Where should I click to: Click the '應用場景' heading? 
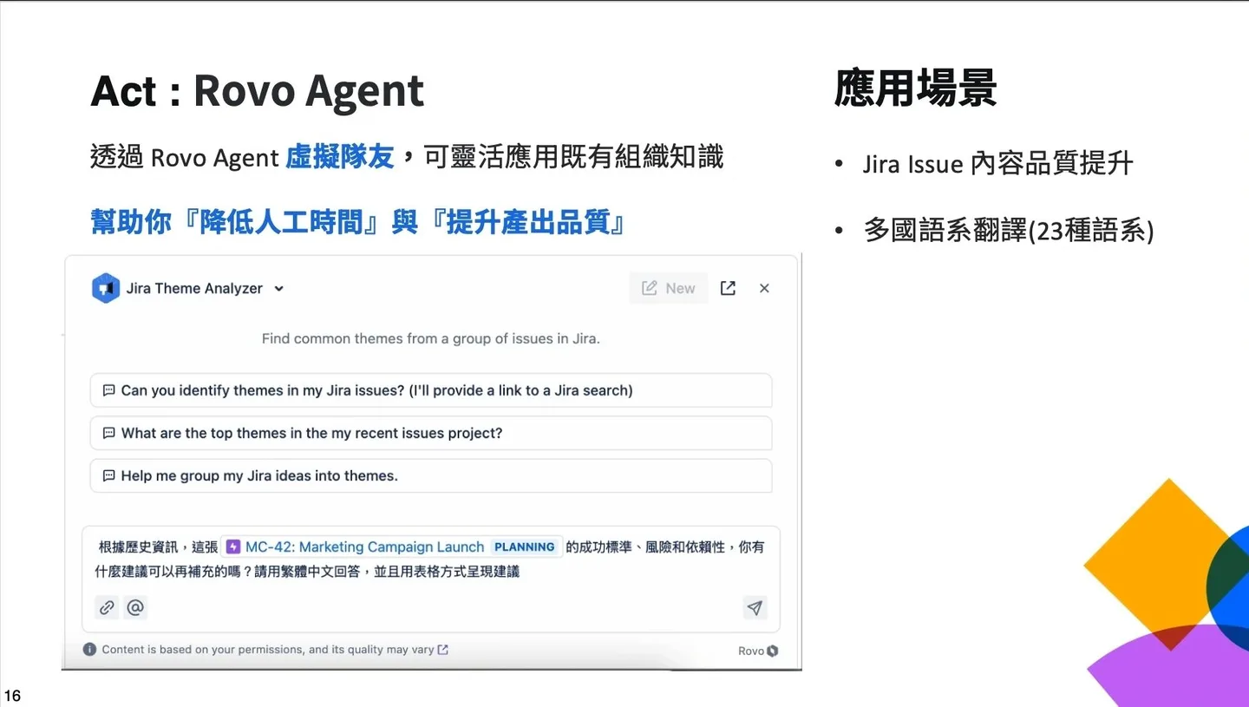tap(915, 88)
